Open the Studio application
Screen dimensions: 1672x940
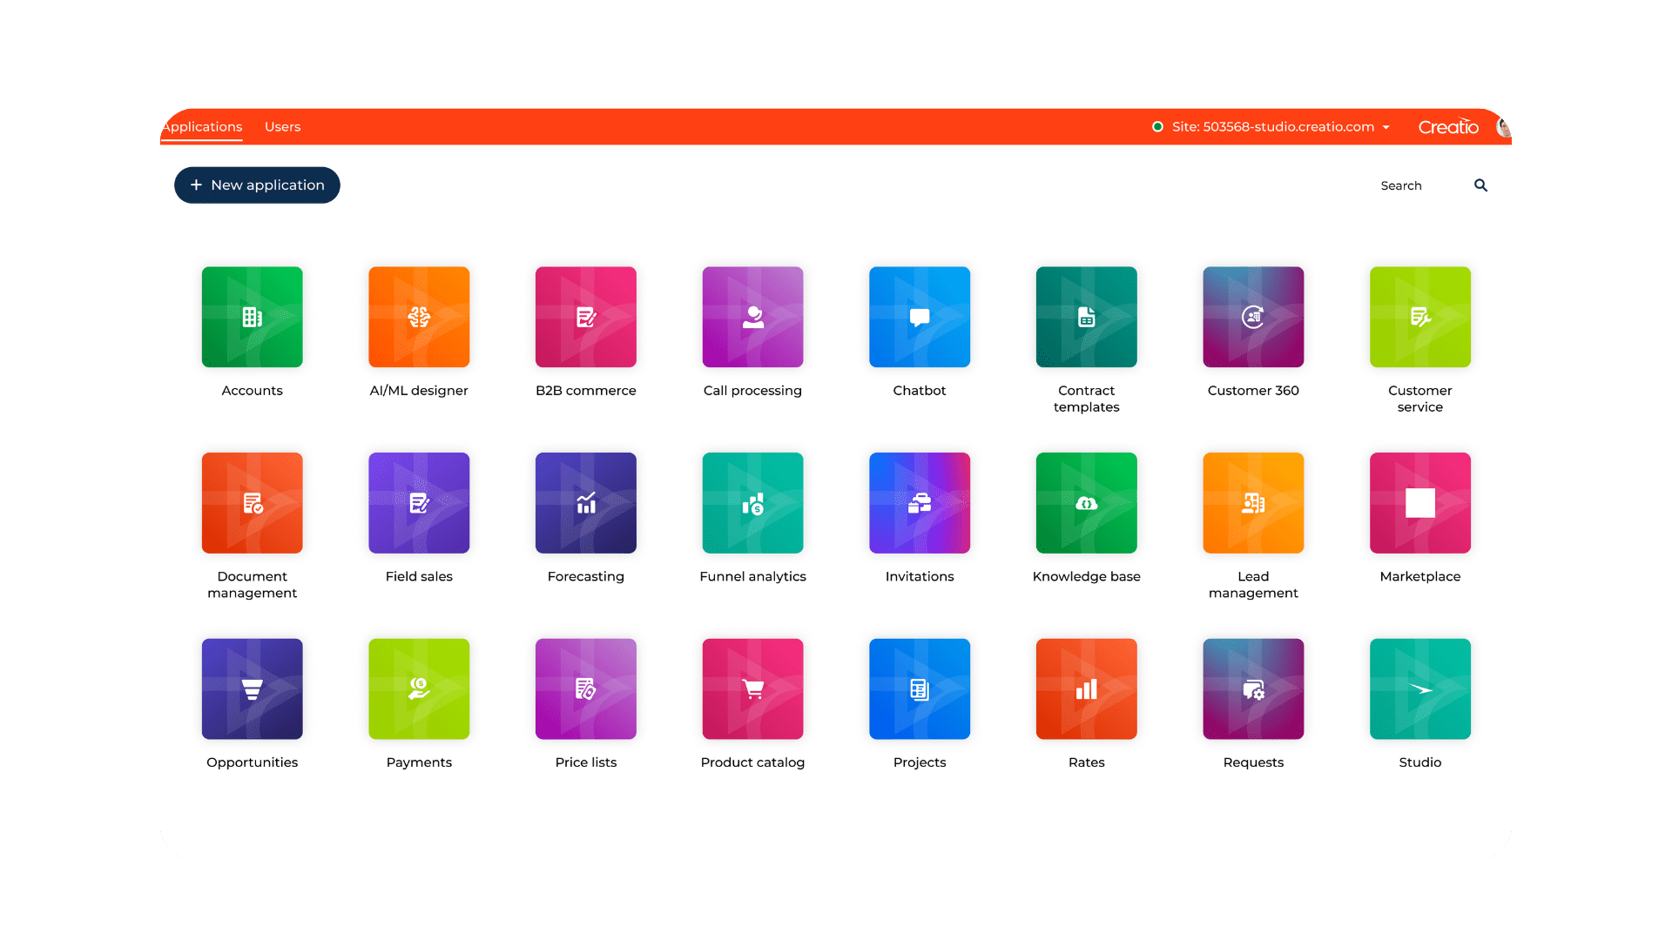click(x=1419, y=688)
